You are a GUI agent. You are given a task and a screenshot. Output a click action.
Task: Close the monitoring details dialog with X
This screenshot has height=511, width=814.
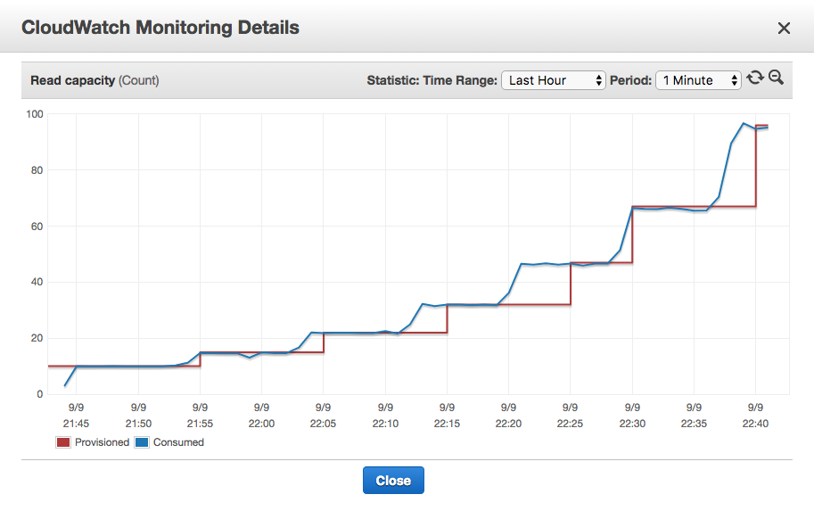click(x=784, y=28)
